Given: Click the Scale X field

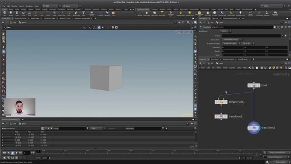Looking at the screenshot, I should 232,55.
